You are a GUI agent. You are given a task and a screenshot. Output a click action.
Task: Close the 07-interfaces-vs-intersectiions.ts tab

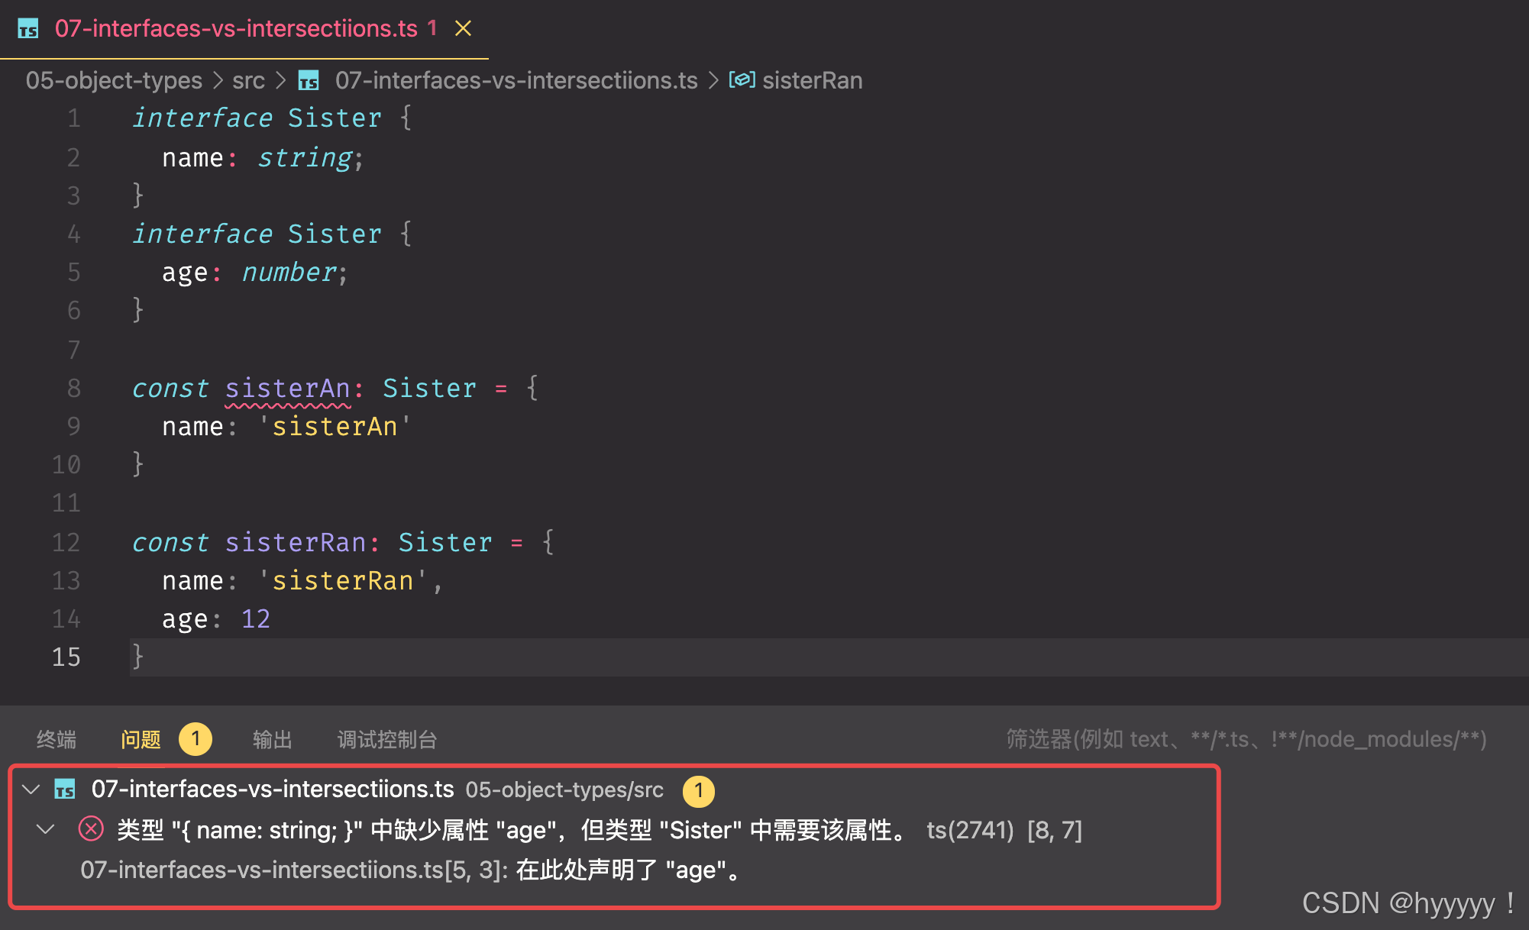pyautogui.click(x=463, y=29)
